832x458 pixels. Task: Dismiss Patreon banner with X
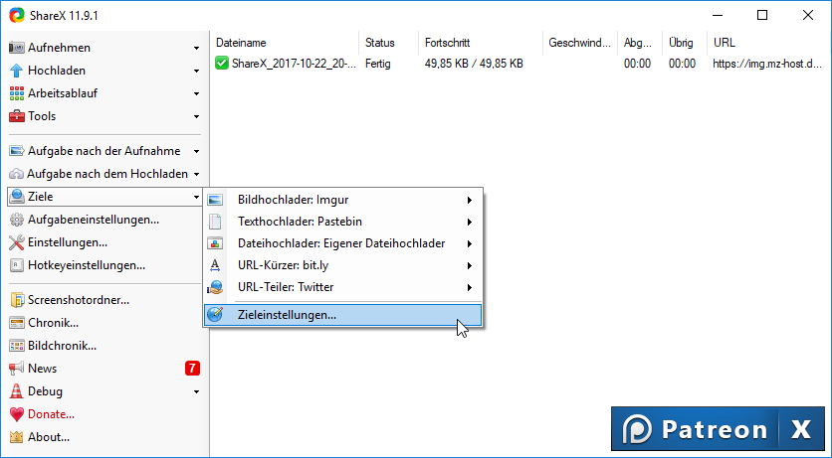pos(801,428)
